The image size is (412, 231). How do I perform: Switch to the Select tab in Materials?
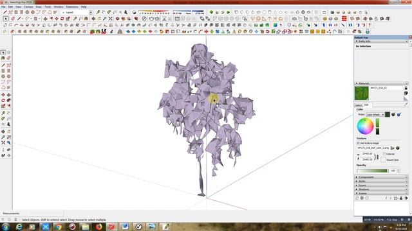pos(359,105)
